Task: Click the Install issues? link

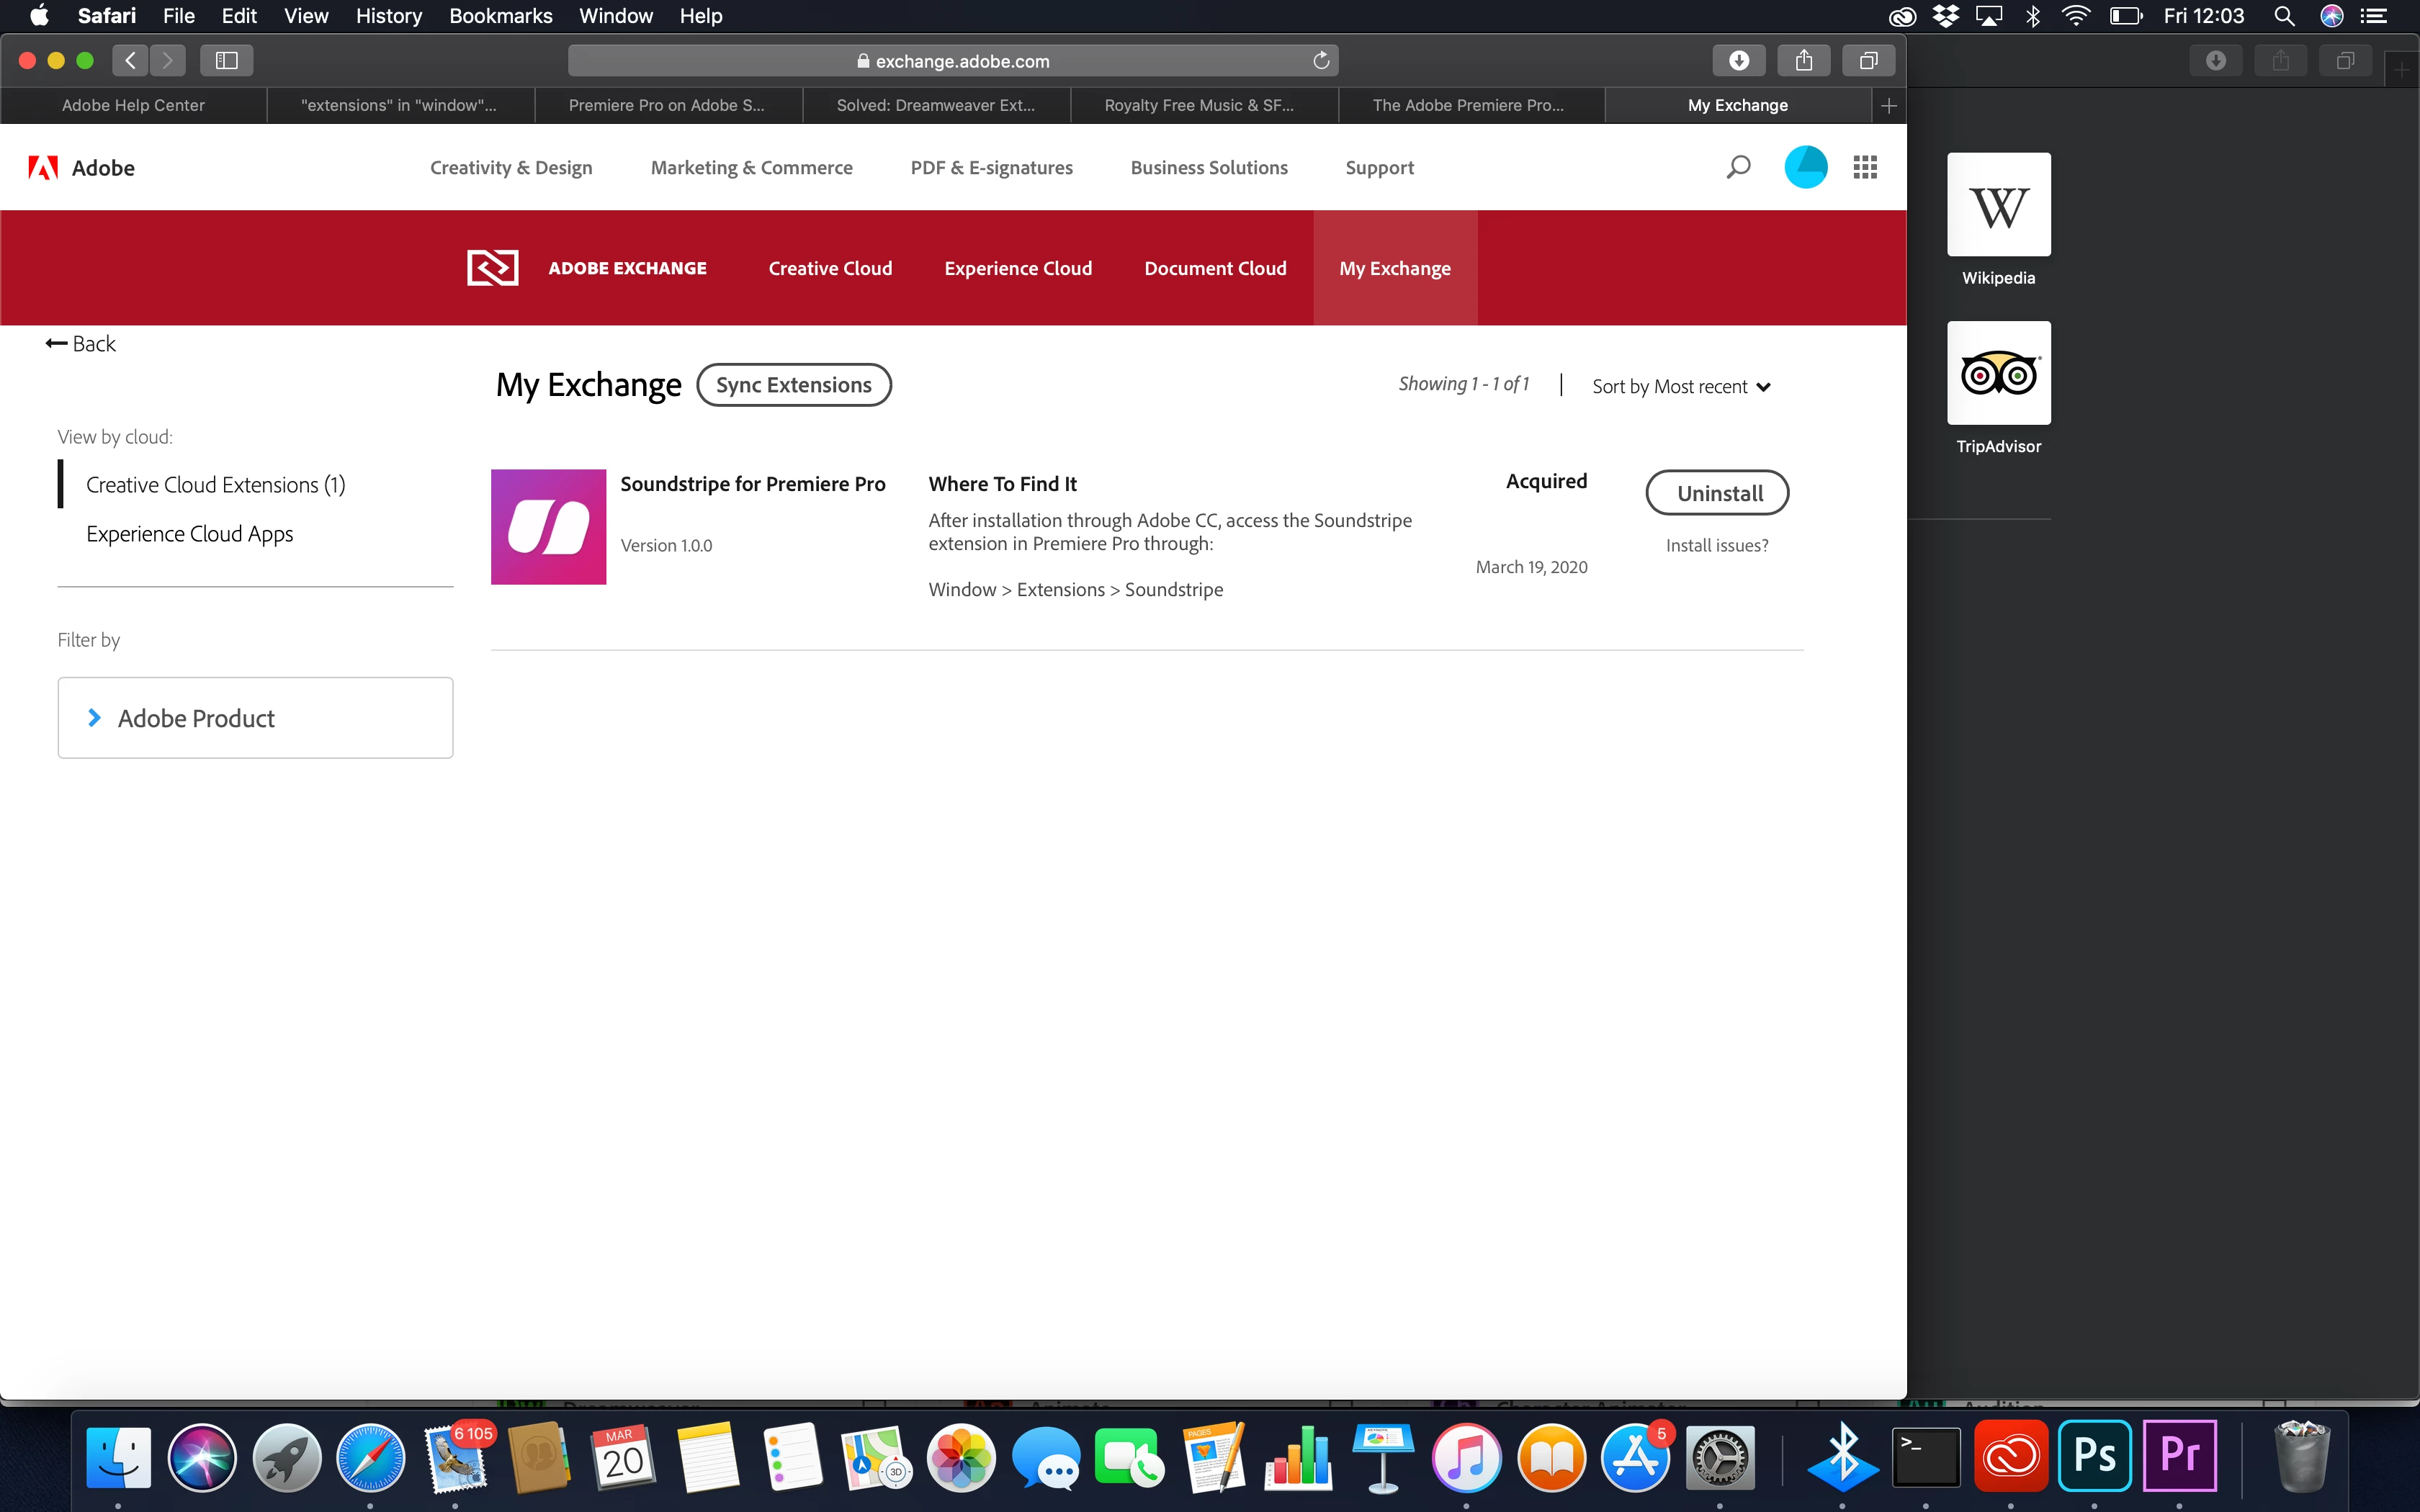Action: [x=1716, y=545]
